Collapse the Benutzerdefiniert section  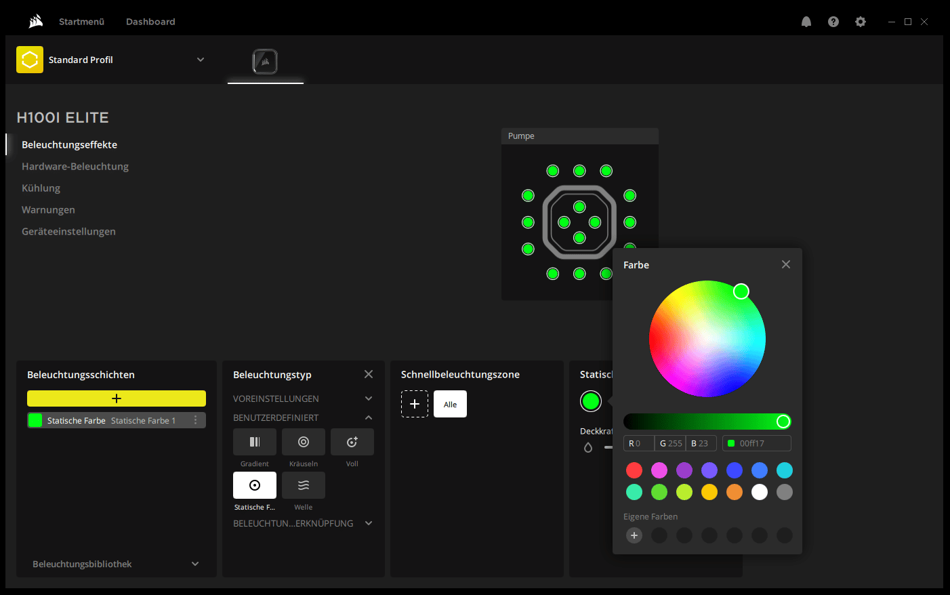pyautogui.click(x=369, y=417)
